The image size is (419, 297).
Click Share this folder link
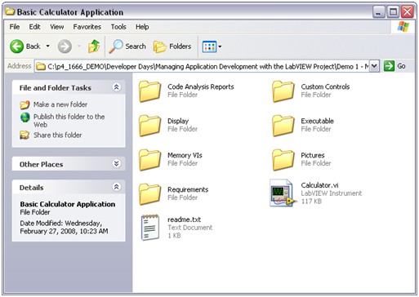point(57,135)
